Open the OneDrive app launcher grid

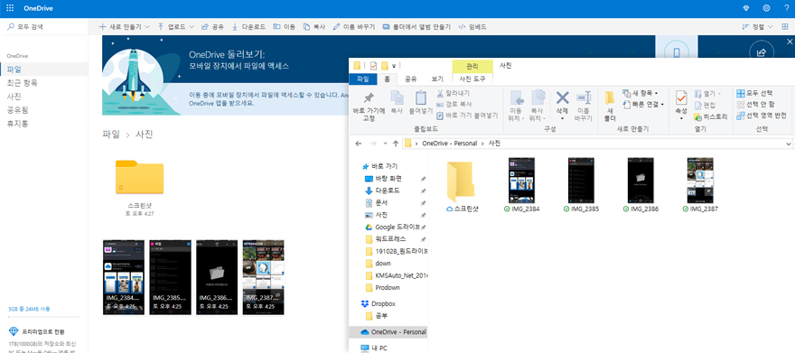tap(10, 8)
